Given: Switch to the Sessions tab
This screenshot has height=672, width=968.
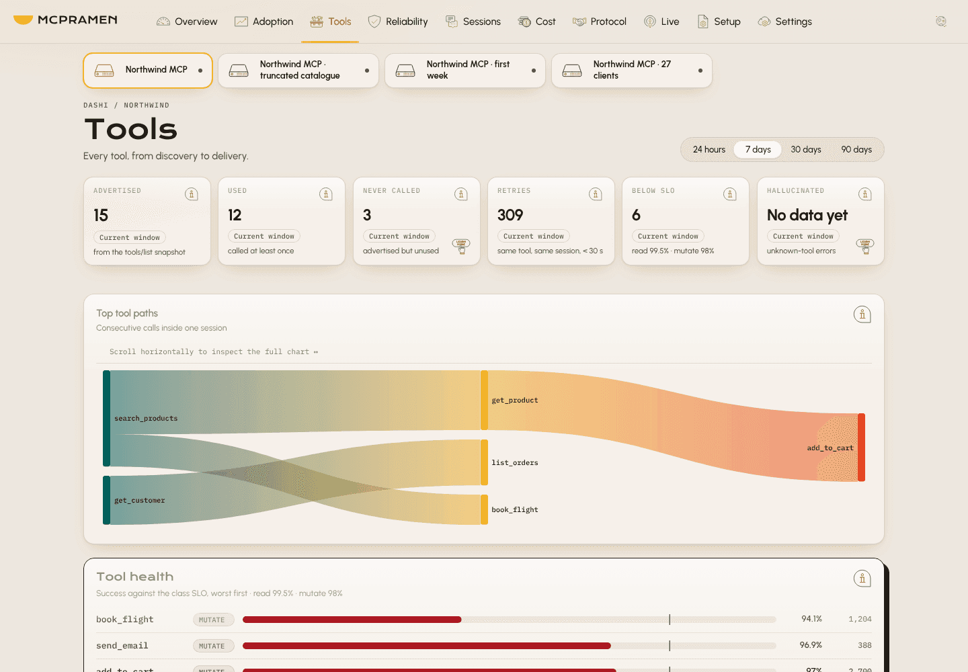Looking at the screenshot, I should [x=473, y=22].
